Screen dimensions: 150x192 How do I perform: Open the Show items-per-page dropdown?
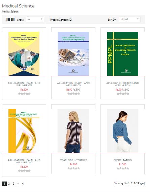(x=35, y=19)
